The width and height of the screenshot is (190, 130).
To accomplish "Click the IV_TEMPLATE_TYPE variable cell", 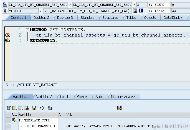I will click(x=38, y=120).
